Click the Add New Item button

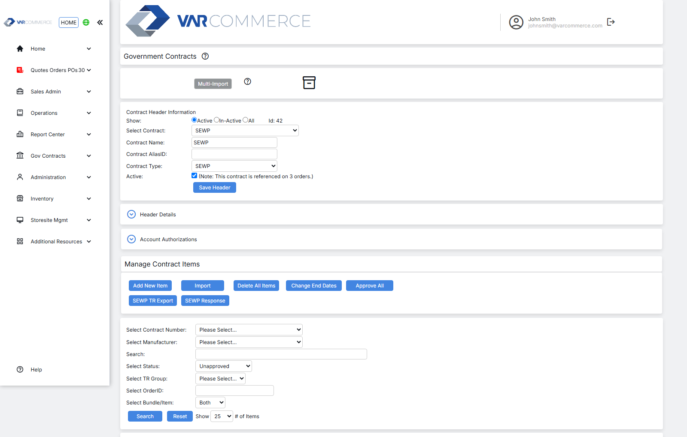point(150,286)
